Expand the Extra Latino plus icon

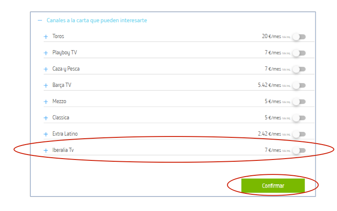[46, 134]
